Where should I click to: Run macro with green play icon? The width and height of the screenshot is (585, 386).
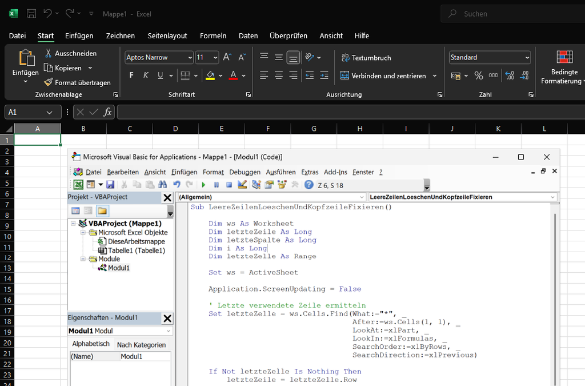pyautogui.click(x=203, y=185)
